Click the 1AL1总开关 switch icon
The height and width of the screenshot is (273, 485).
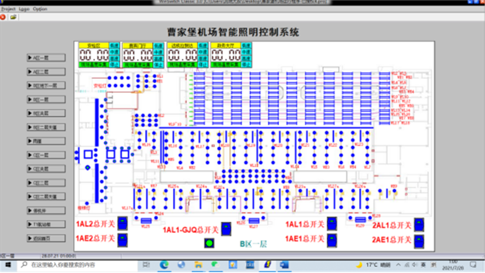pos(332,224)
